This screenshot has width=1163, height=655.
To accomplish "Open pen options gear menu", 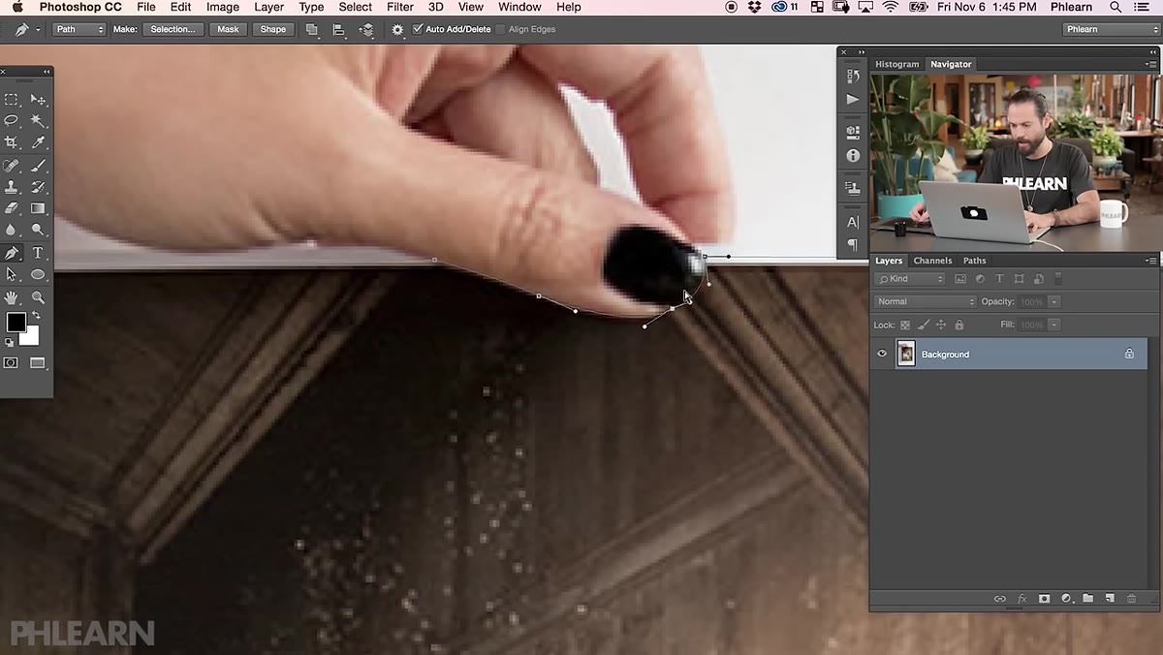I will coord(397,29).
